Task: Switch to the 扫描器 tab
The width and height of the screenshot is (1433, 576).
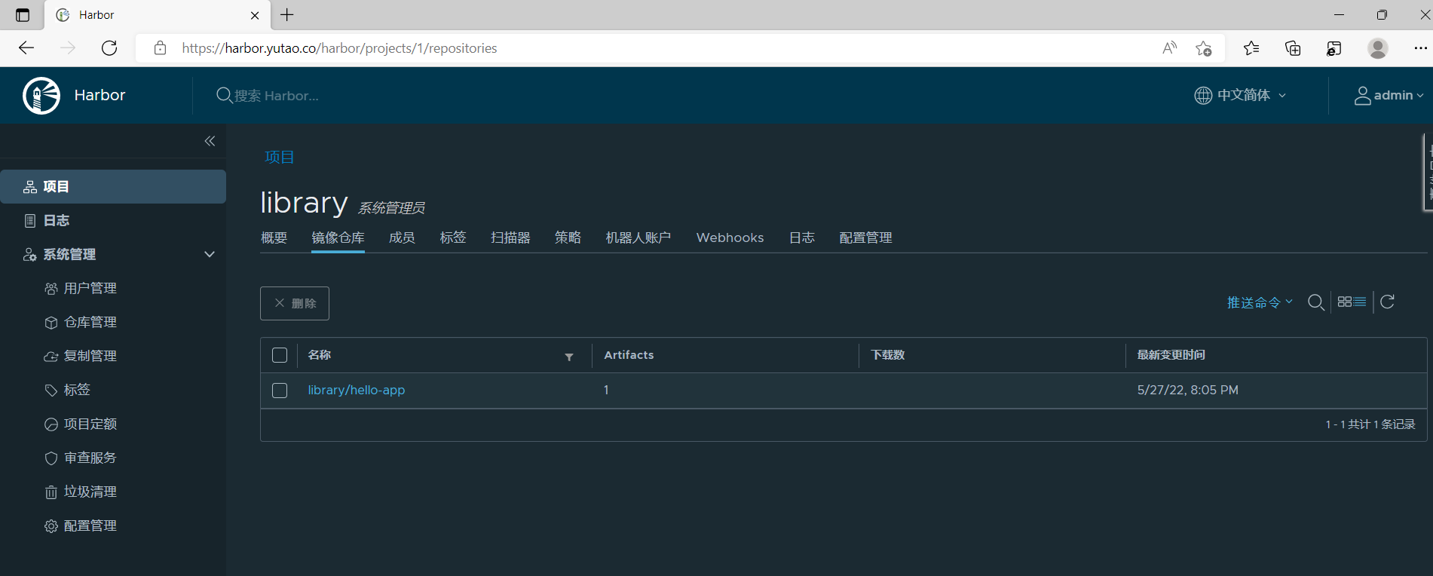Action: click(510, 237)
